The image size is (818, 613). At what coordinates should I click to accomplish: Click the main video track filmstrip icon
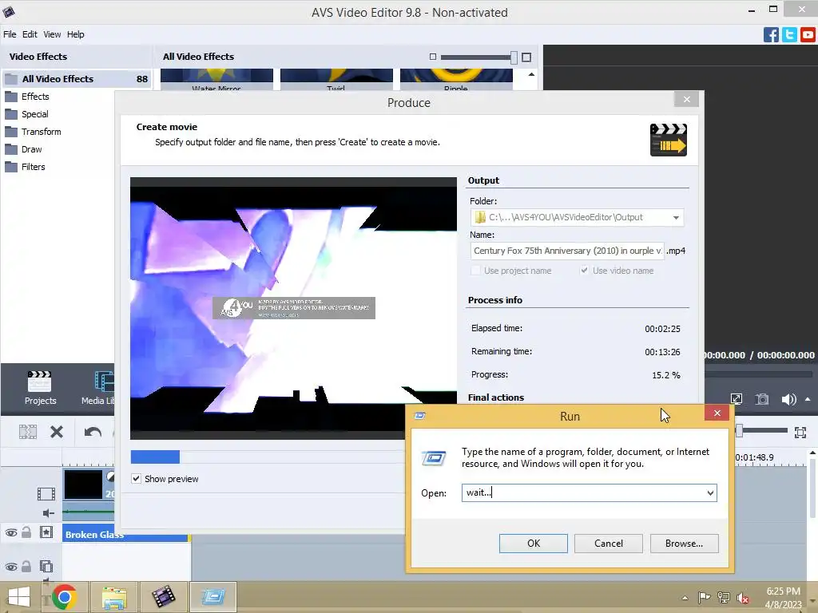[x=46, y=493]
